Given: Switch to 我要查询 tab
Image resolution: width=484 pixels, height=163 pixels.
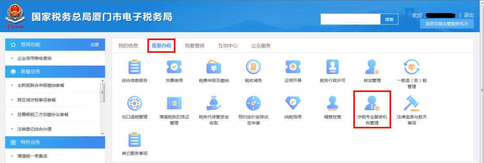Looking at the screenshot, I should click(194, 46).
